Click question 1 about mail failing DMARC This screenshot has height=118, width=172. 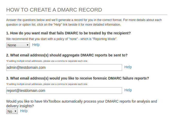pyautogui.click(x=68, y=33)
